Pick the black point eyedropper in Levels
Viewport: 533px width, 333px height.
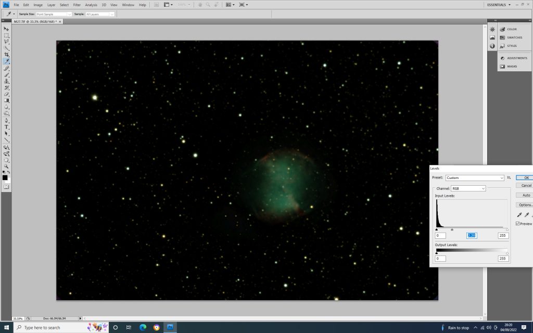click(x=519, y=215)
